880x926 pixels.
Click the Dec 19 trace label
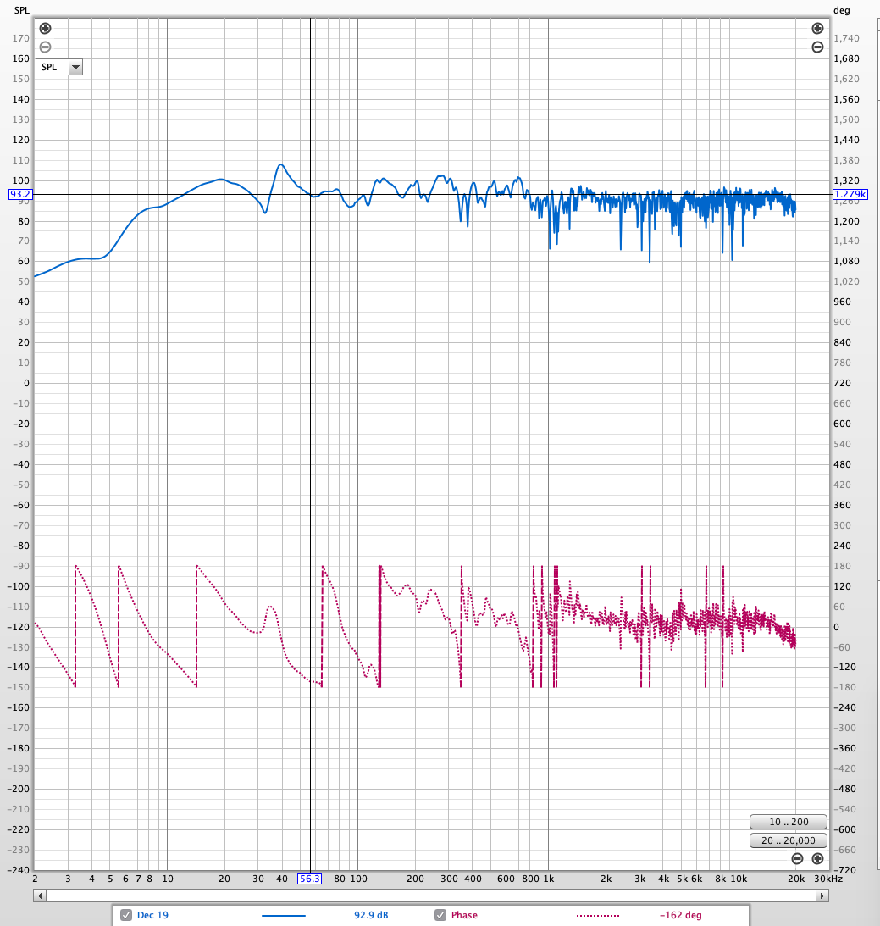[152, 915]
